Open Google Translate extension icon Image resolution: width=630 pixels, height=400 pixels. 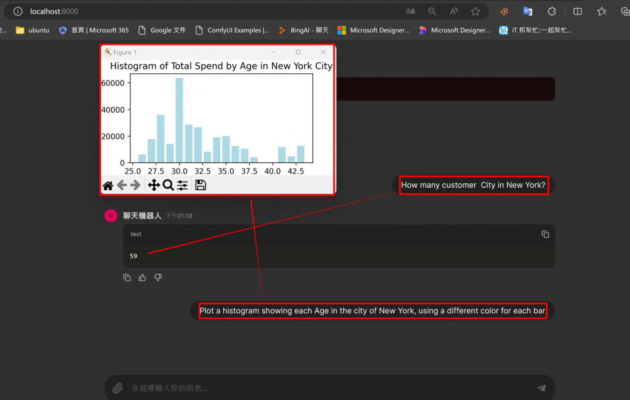(528, 11)
